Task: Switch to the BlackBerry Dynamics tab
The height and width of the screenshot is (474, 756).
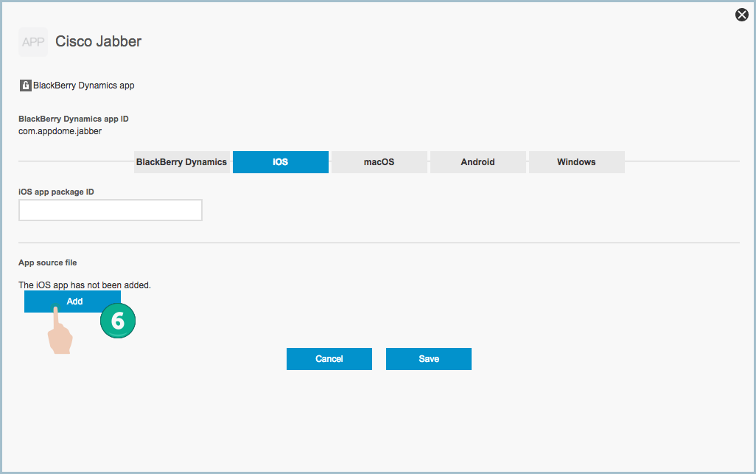Action: point(182,162)
